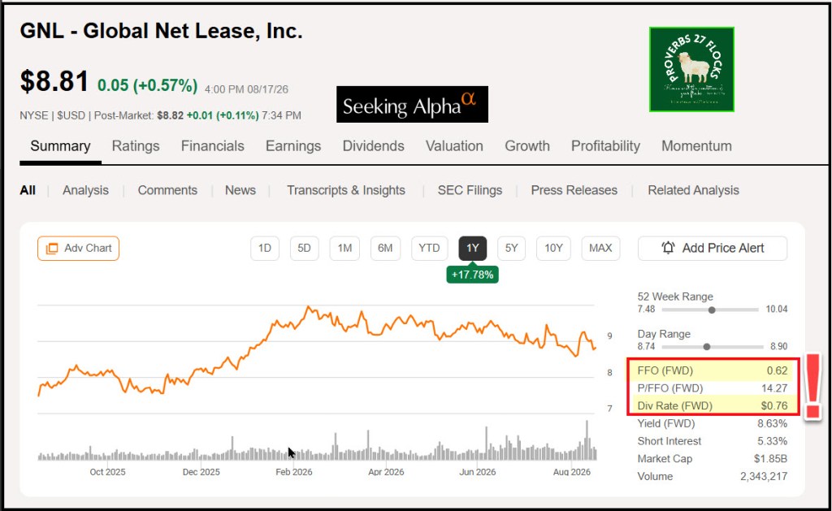
Task: Switch the chart to YTD range
Action: (x=429, y=249)
